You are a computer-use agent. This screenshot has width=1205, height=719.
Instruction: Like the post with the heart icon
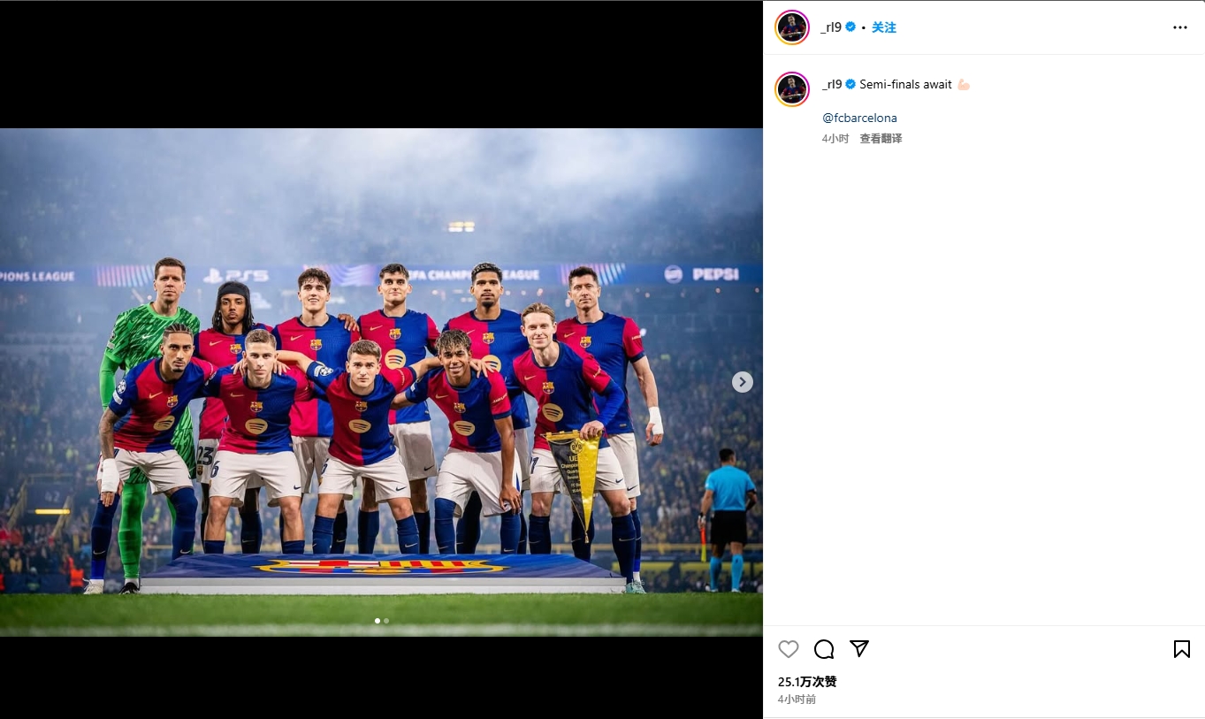pos(789,650)
